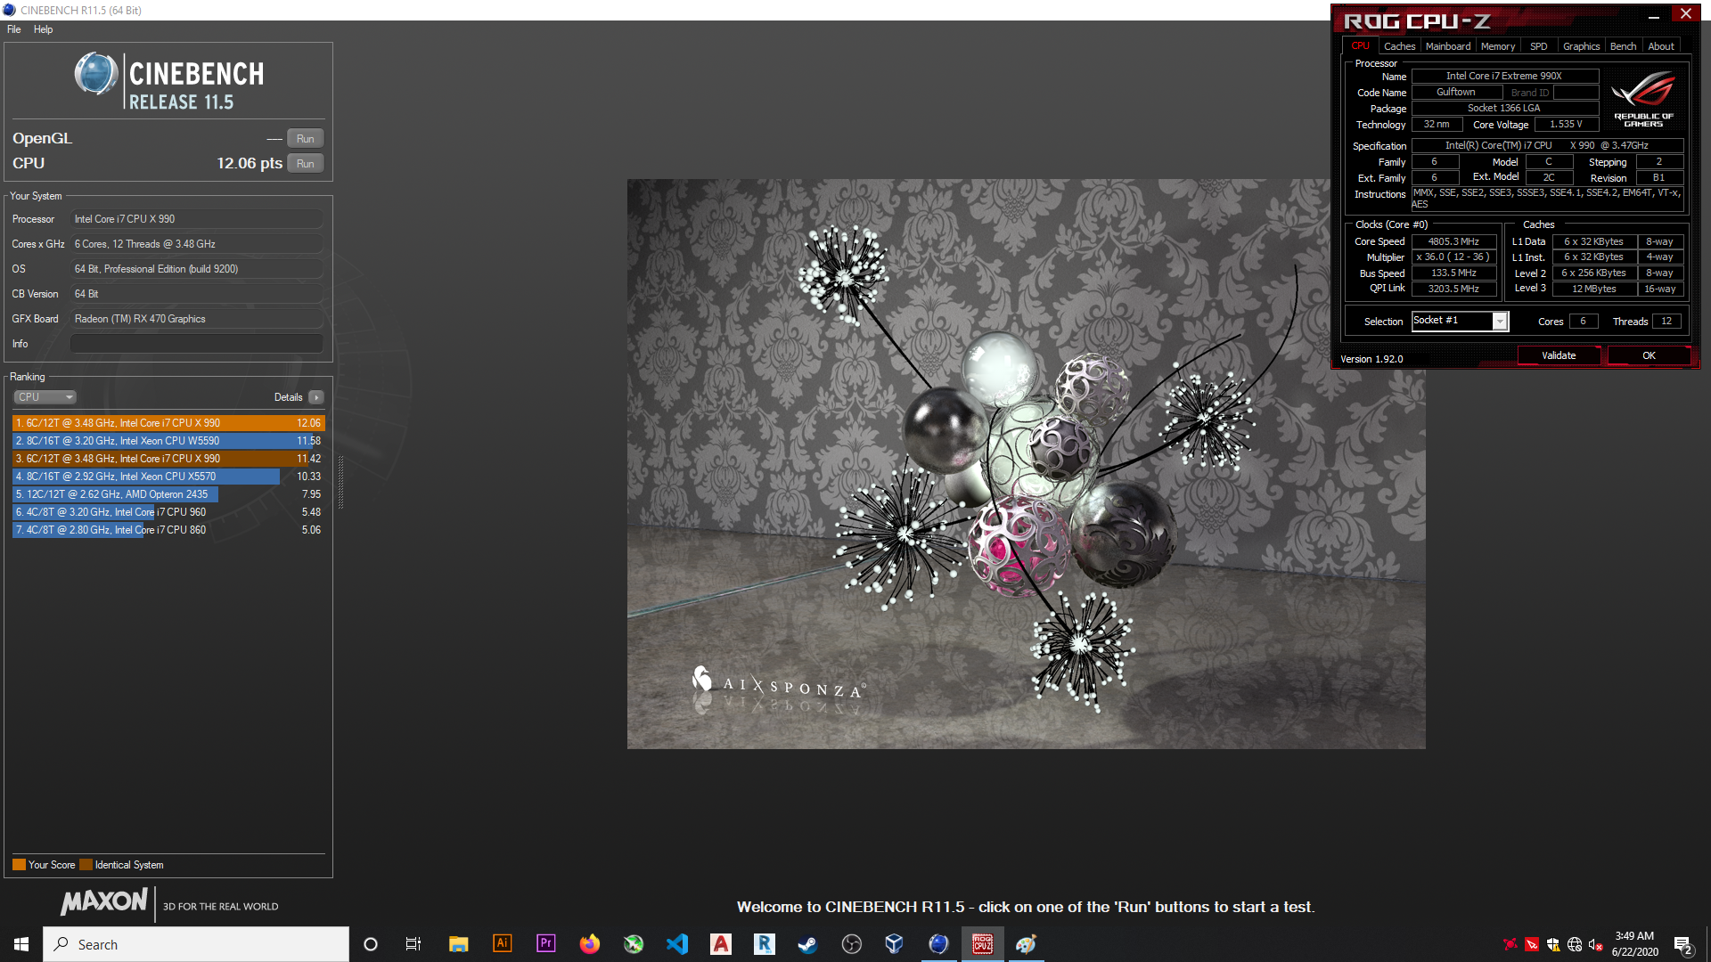
Task: Open the green globe arrow app on taskbar
Action: 634,944
